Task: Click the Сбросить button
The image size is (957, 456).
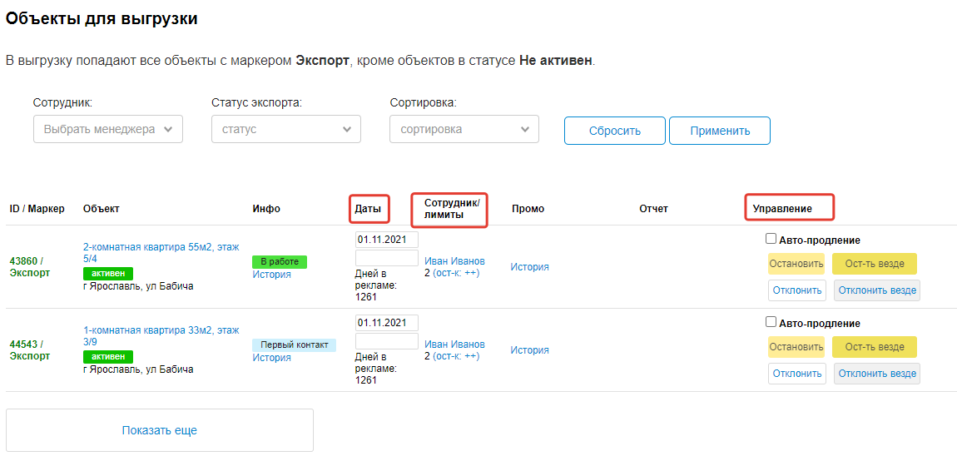Action: coord(614,131)
